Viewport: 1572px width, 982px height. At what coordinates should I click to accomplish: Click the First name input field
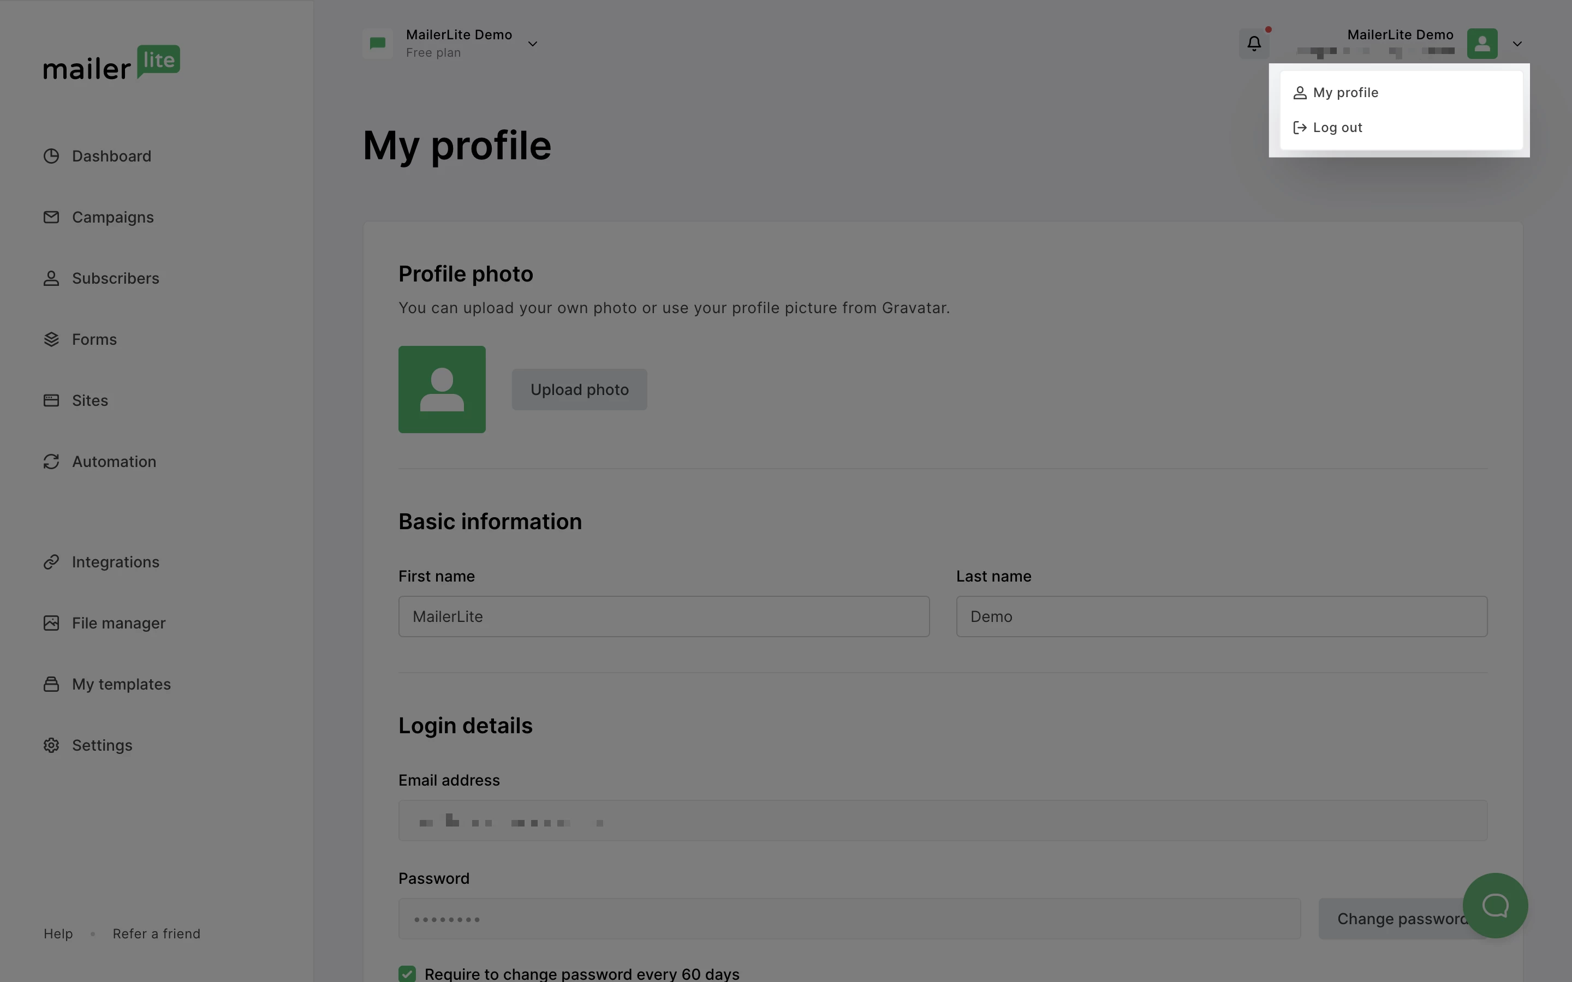tap(663, 616)
